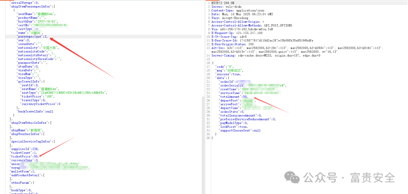Click the "stayDays":0 line

27,67
